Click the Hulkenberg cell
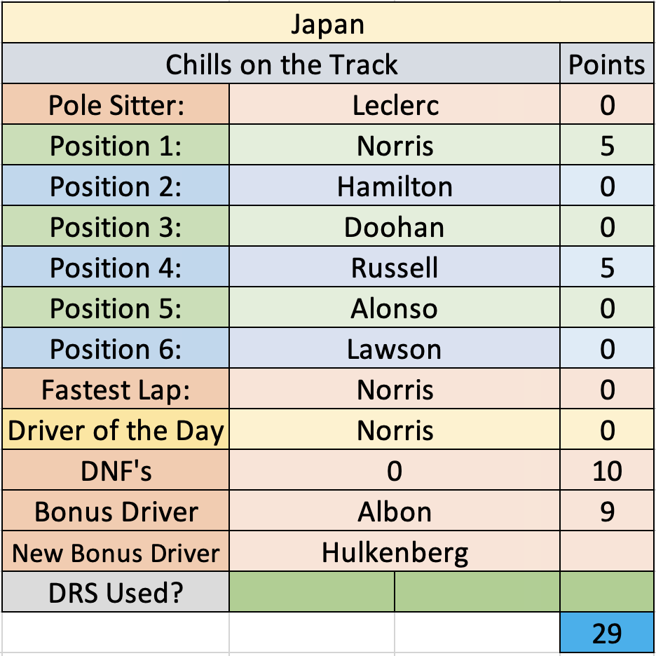The width and height of the screenshot is (656, 656). click(395, 551)
